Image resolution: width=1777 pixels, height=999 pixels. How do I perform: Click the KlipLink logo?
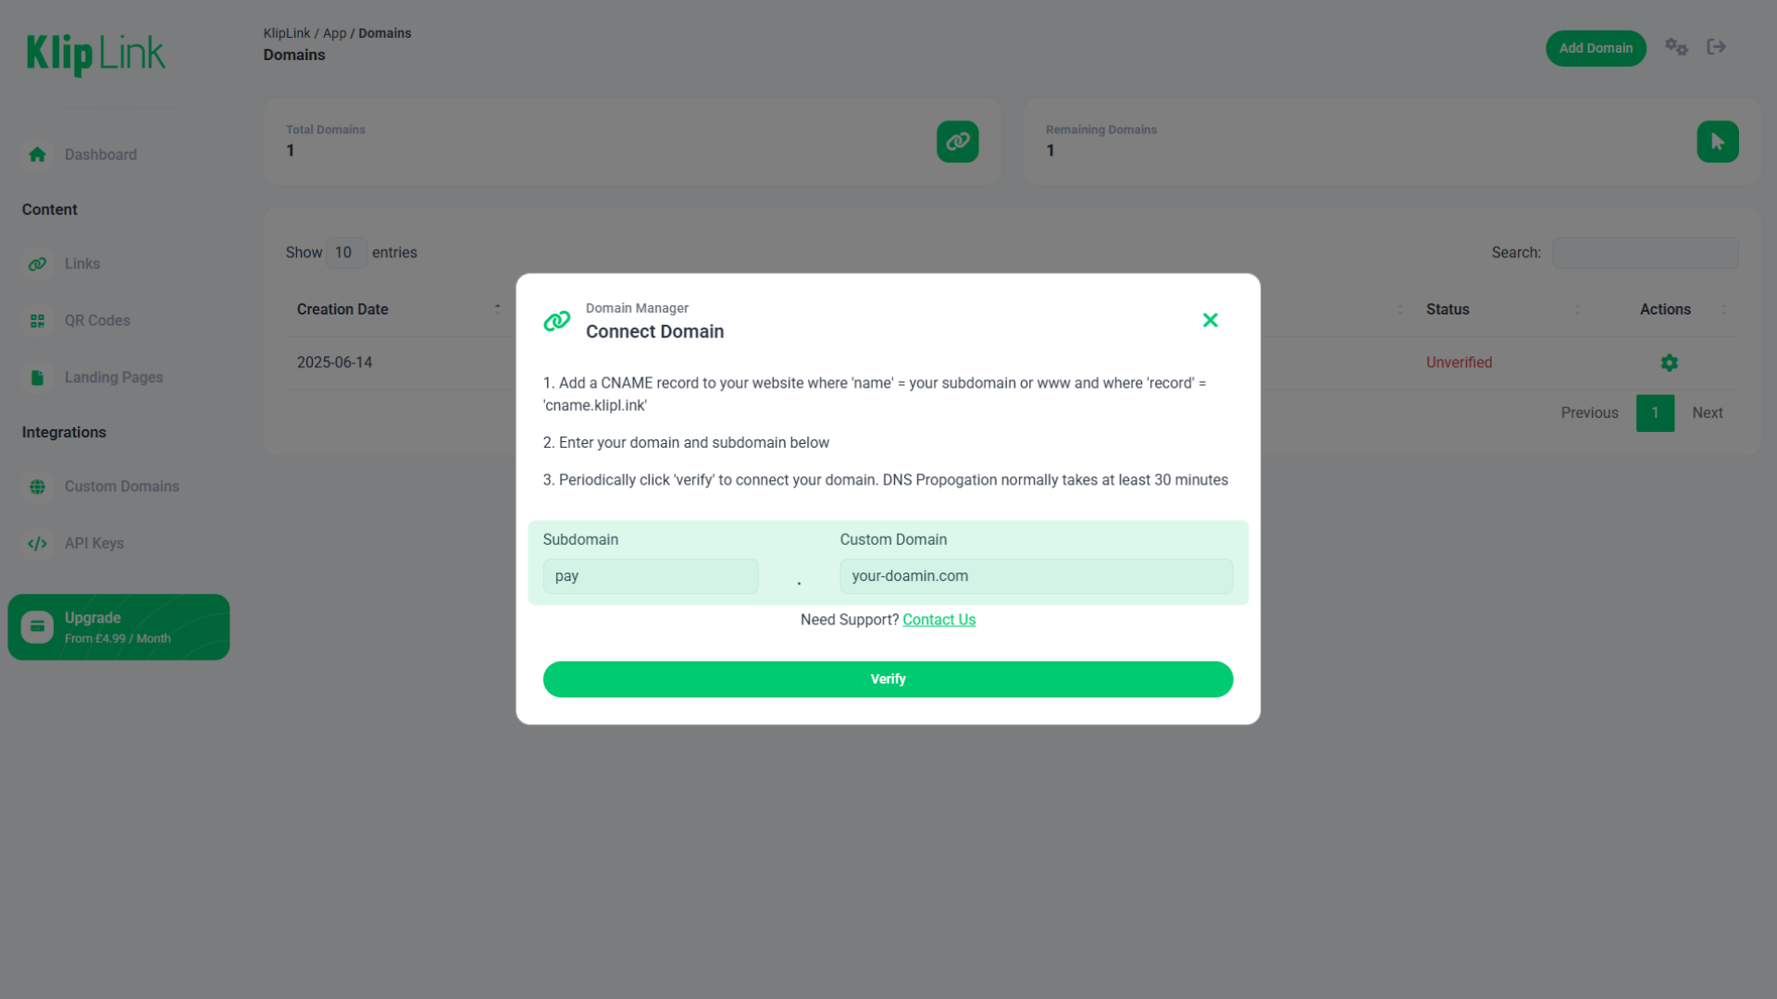96,55
